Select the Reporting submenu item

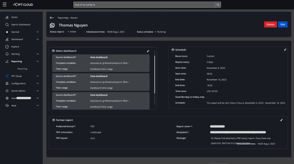(22, 69)
